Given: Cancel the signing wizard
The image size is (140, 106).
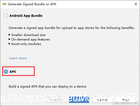Looking at the screenshot, I should 102,100.
